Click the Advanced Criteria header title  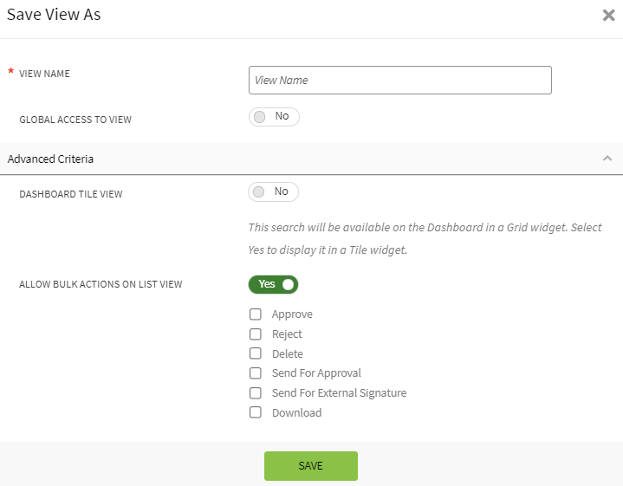pos(50,159)
